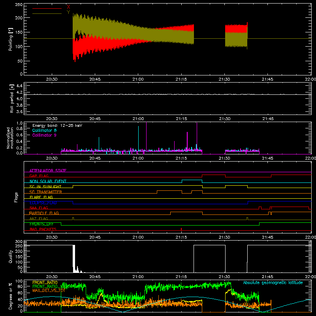
Task: Click the cyan Collimator 8 label
Action: pyautogui.click(x=44, y=130)
